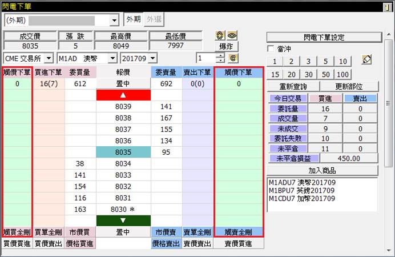395x257 pixels.
Task: Click the 爆炸 button
Action: [x=226, y=47]
